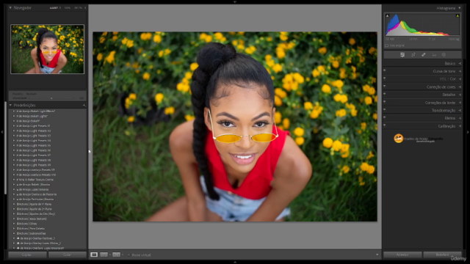Open navigator zoom options arrows

point(85,8)
